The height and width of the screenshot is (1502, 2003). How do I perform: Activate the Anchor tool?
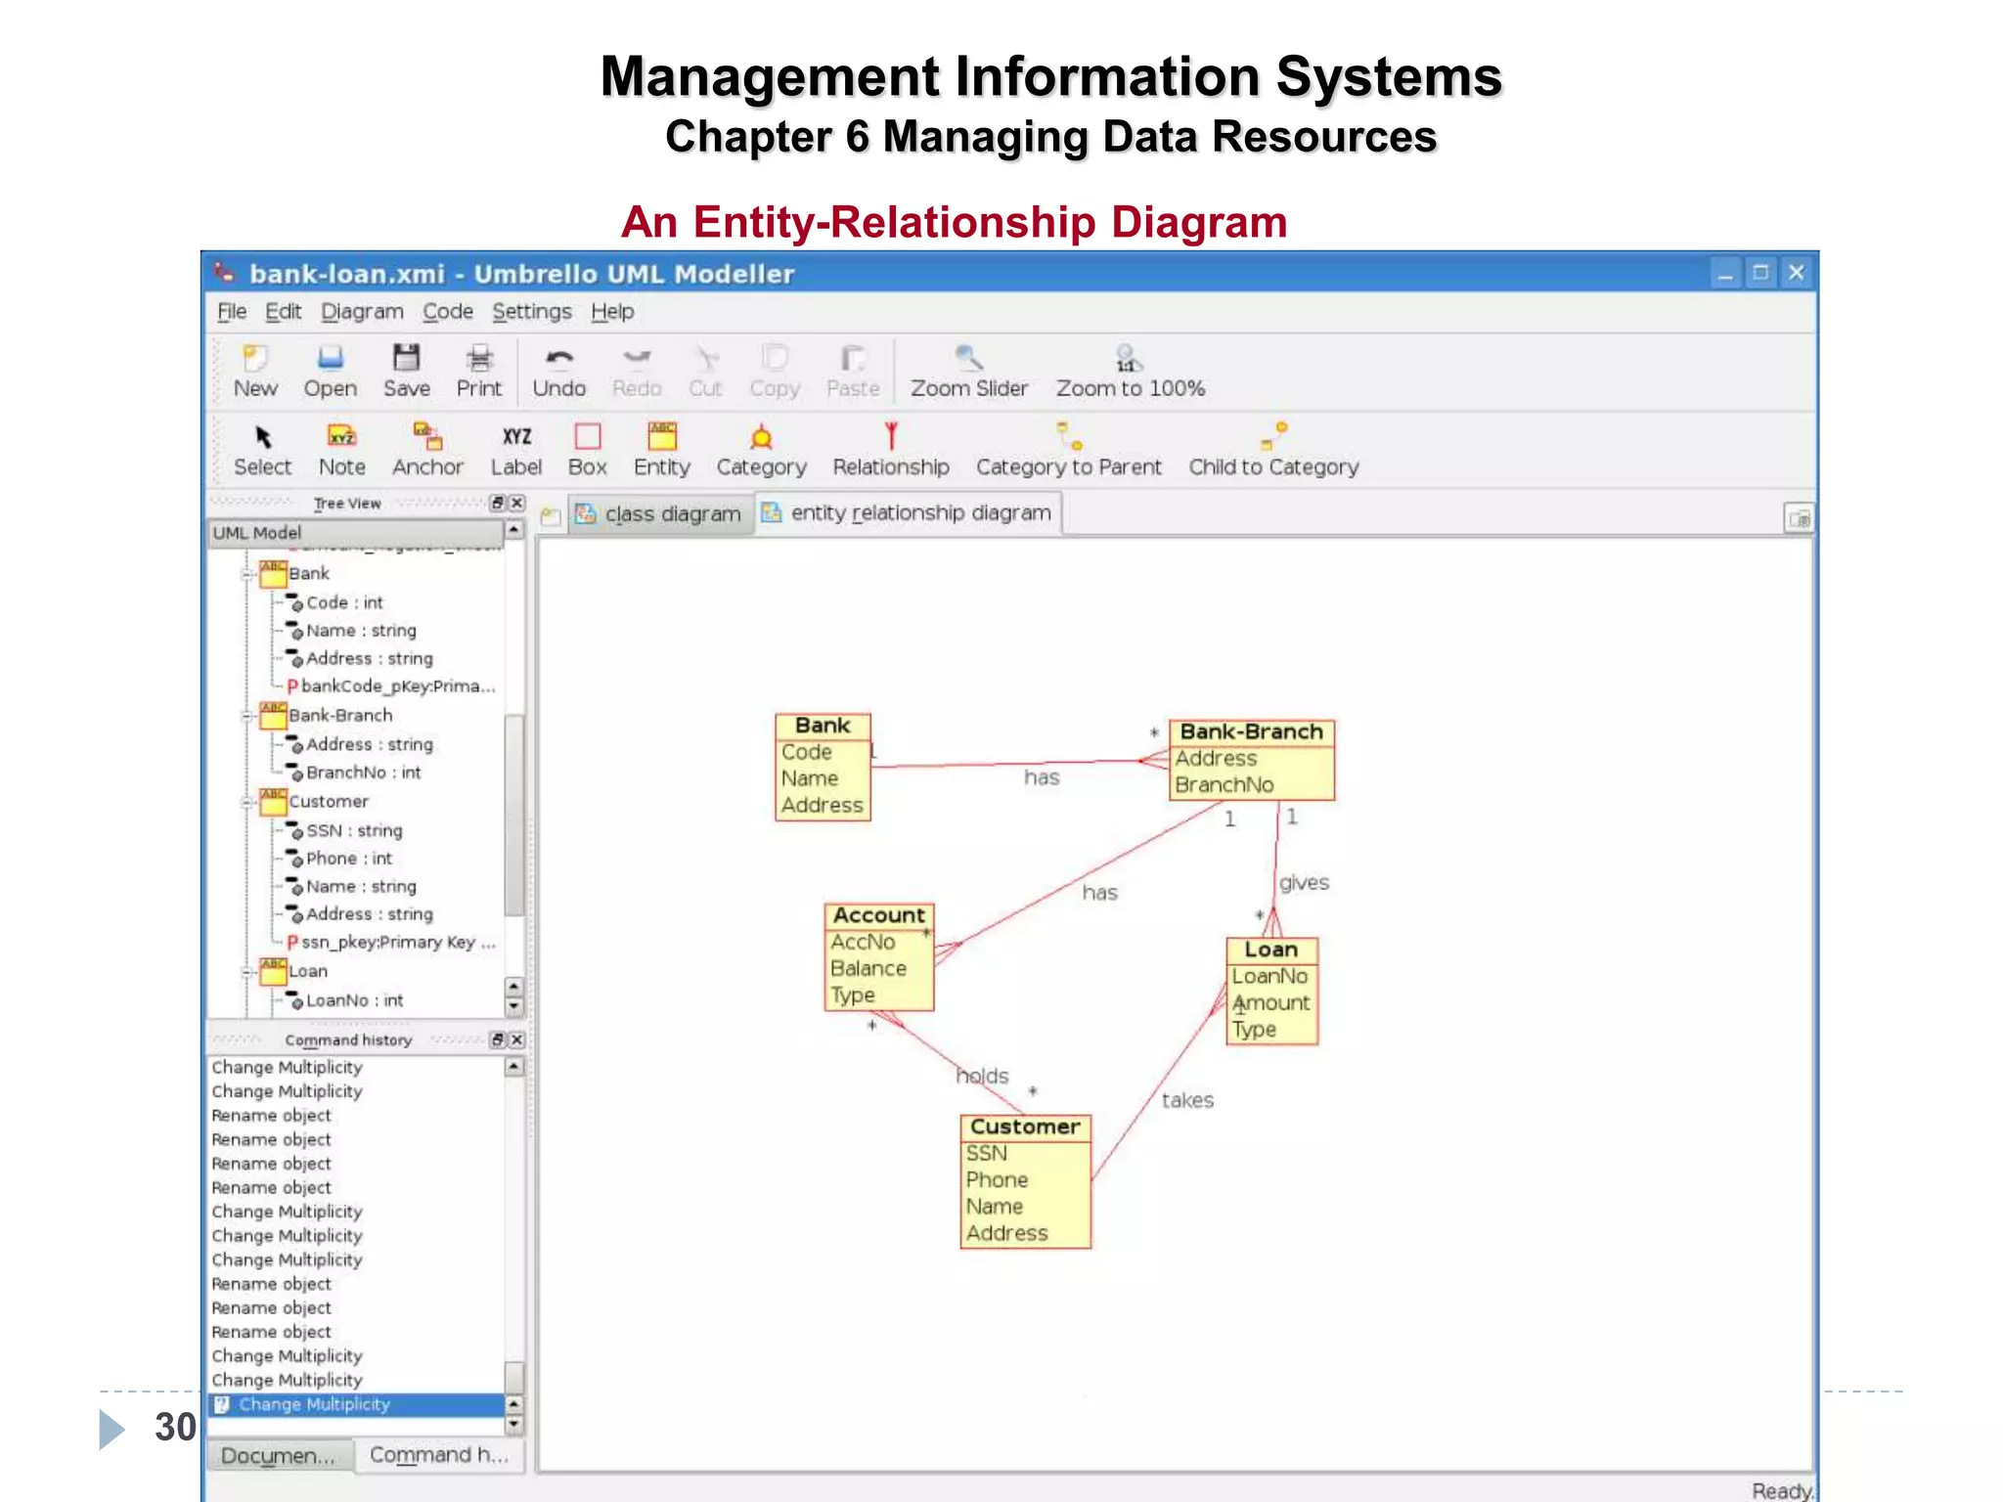click(427, 437)
